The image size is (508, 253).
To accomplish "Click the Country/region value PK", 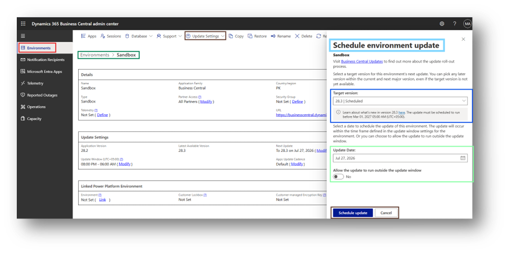I will tap(278, 88).
